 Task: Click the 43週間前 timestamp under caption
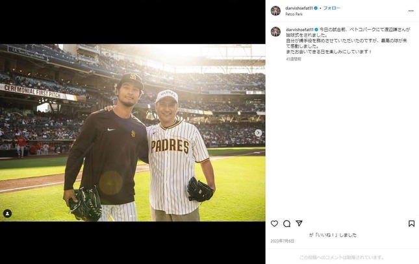click(x=294, y=58)
